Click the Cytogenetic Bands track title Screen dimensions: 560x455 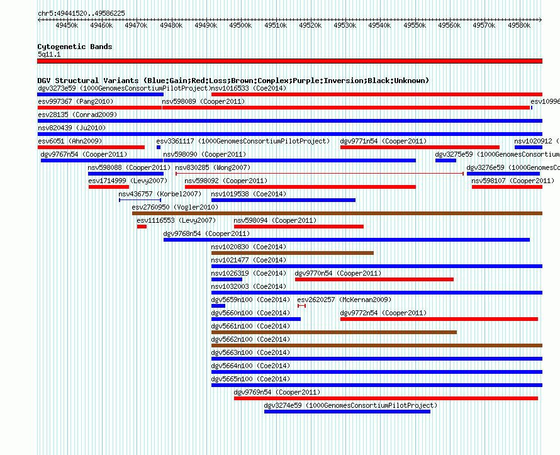pyautogui.click(x=75, y=47)
